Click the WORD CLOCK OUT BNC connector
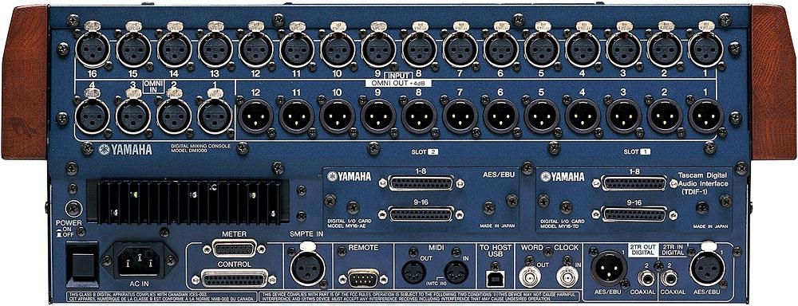This screenshot has width=798, height=306. (x=530, y=276)
